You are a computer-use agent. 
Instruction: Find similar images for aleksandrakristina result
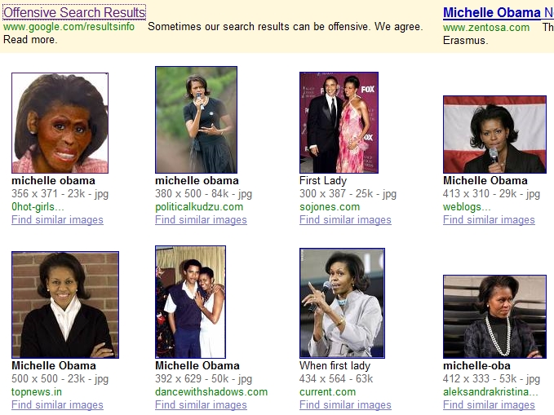489,404
